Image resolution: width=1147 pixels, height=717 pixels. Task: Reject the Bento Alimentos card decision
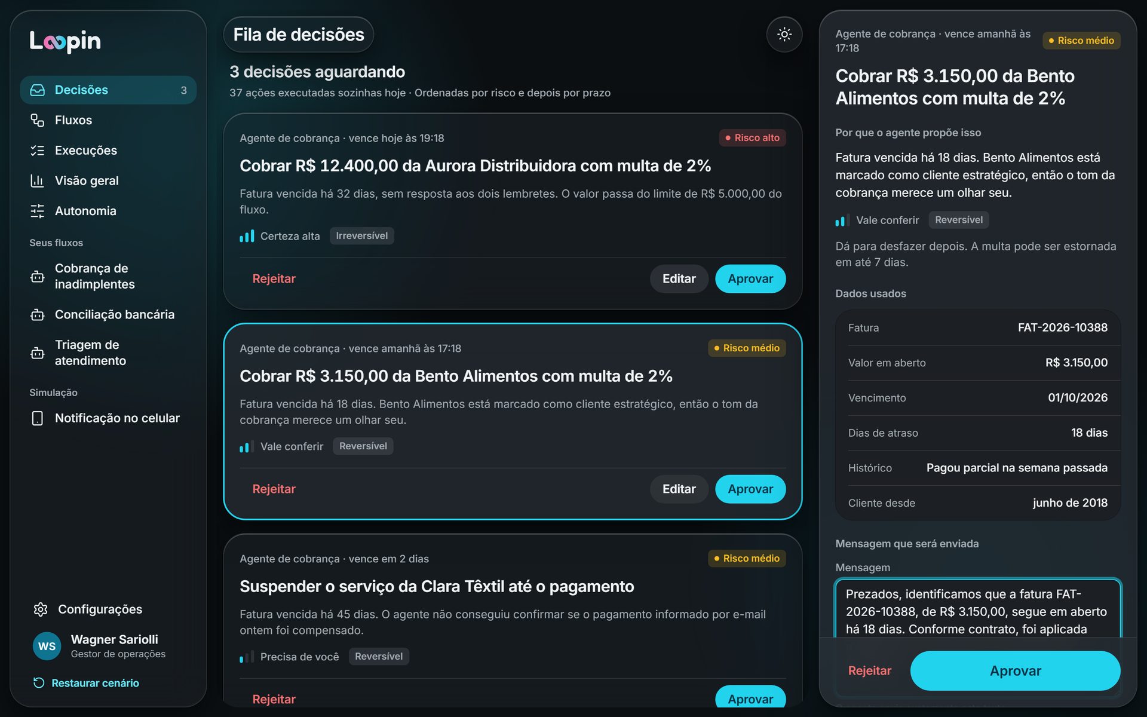coord(274,489)
